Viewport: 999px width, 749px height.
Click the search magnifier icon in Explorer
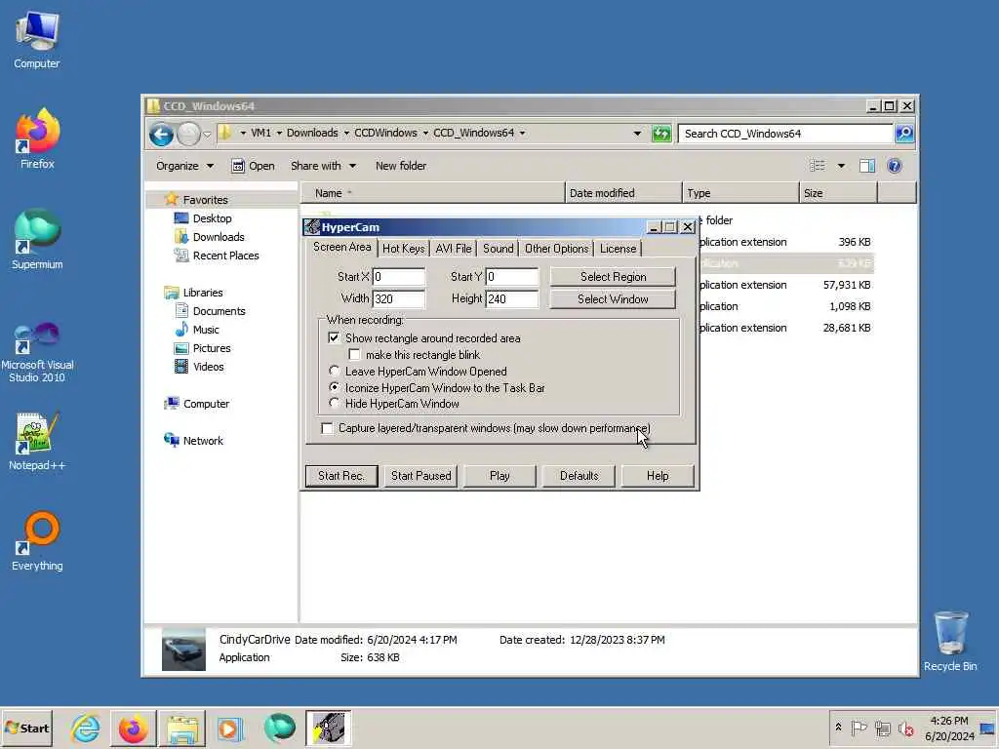click(904, 133)
